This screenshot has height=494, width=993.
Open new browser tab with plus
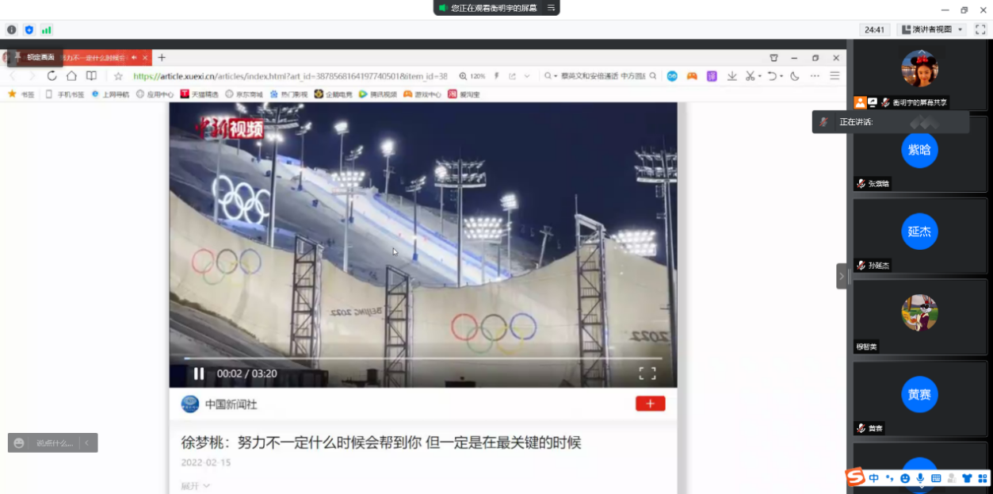click(x=162, y=58)
